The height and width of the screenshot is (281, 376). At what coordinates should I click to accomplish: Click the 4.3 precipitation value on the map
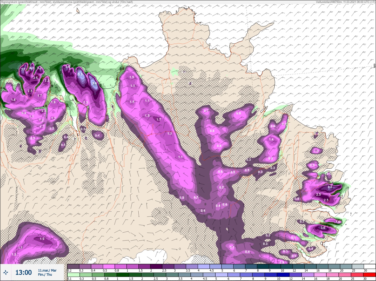tap(32, 68)
